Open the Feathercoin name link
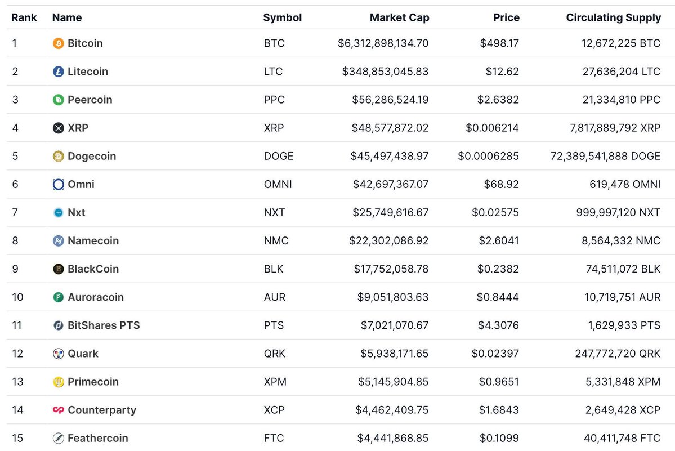This screenshot has width=675, height=451. coord(97,438)
